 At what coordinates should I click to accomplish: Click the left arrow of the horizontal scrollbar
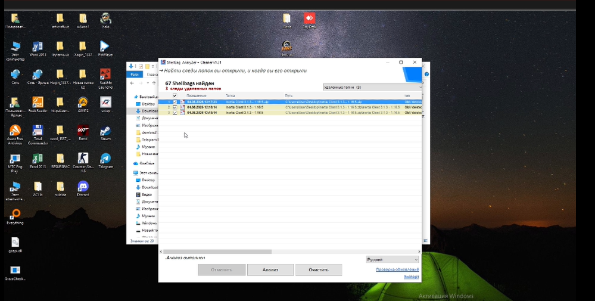pyautogui.click(x=161, y=252)
